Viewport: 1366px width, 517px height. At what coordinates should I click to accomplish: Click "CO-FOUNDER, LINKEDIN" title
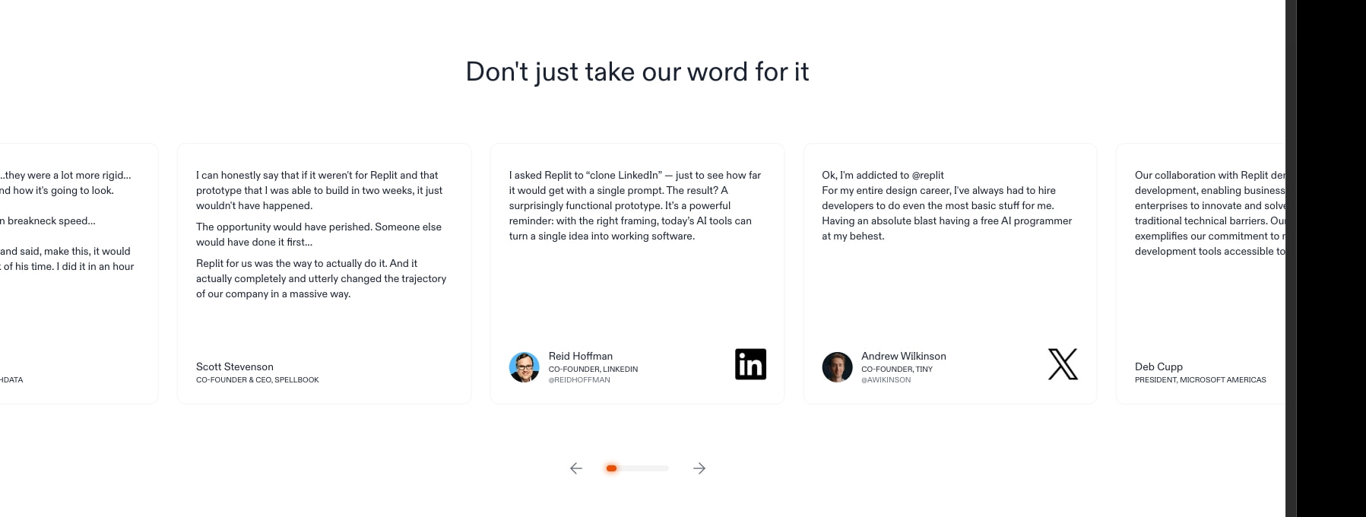click(593, 369)
